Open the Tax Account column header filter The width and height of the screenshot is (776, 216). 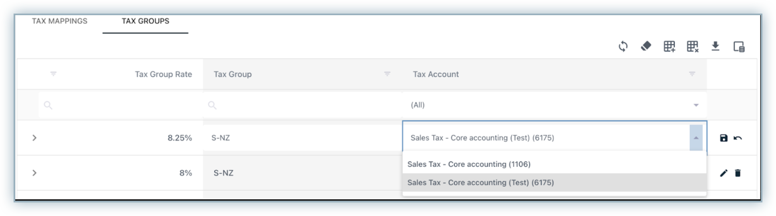692,74
